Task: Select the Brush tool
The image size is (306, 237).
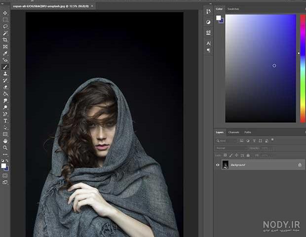Action: point(5,67)
